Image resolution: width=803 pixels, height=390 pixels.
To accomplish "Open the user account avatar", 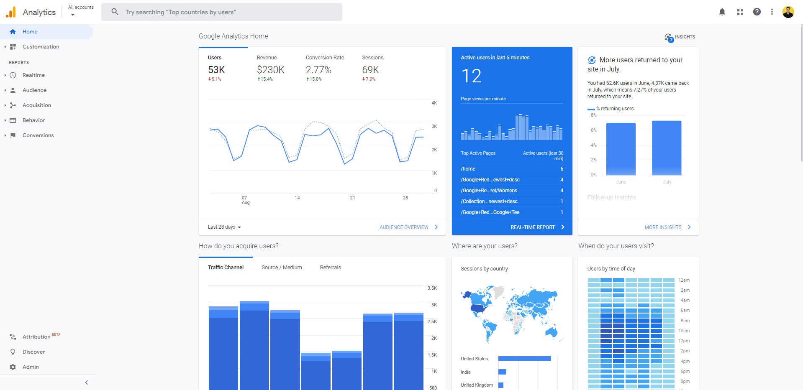I will tap(788, 12).
